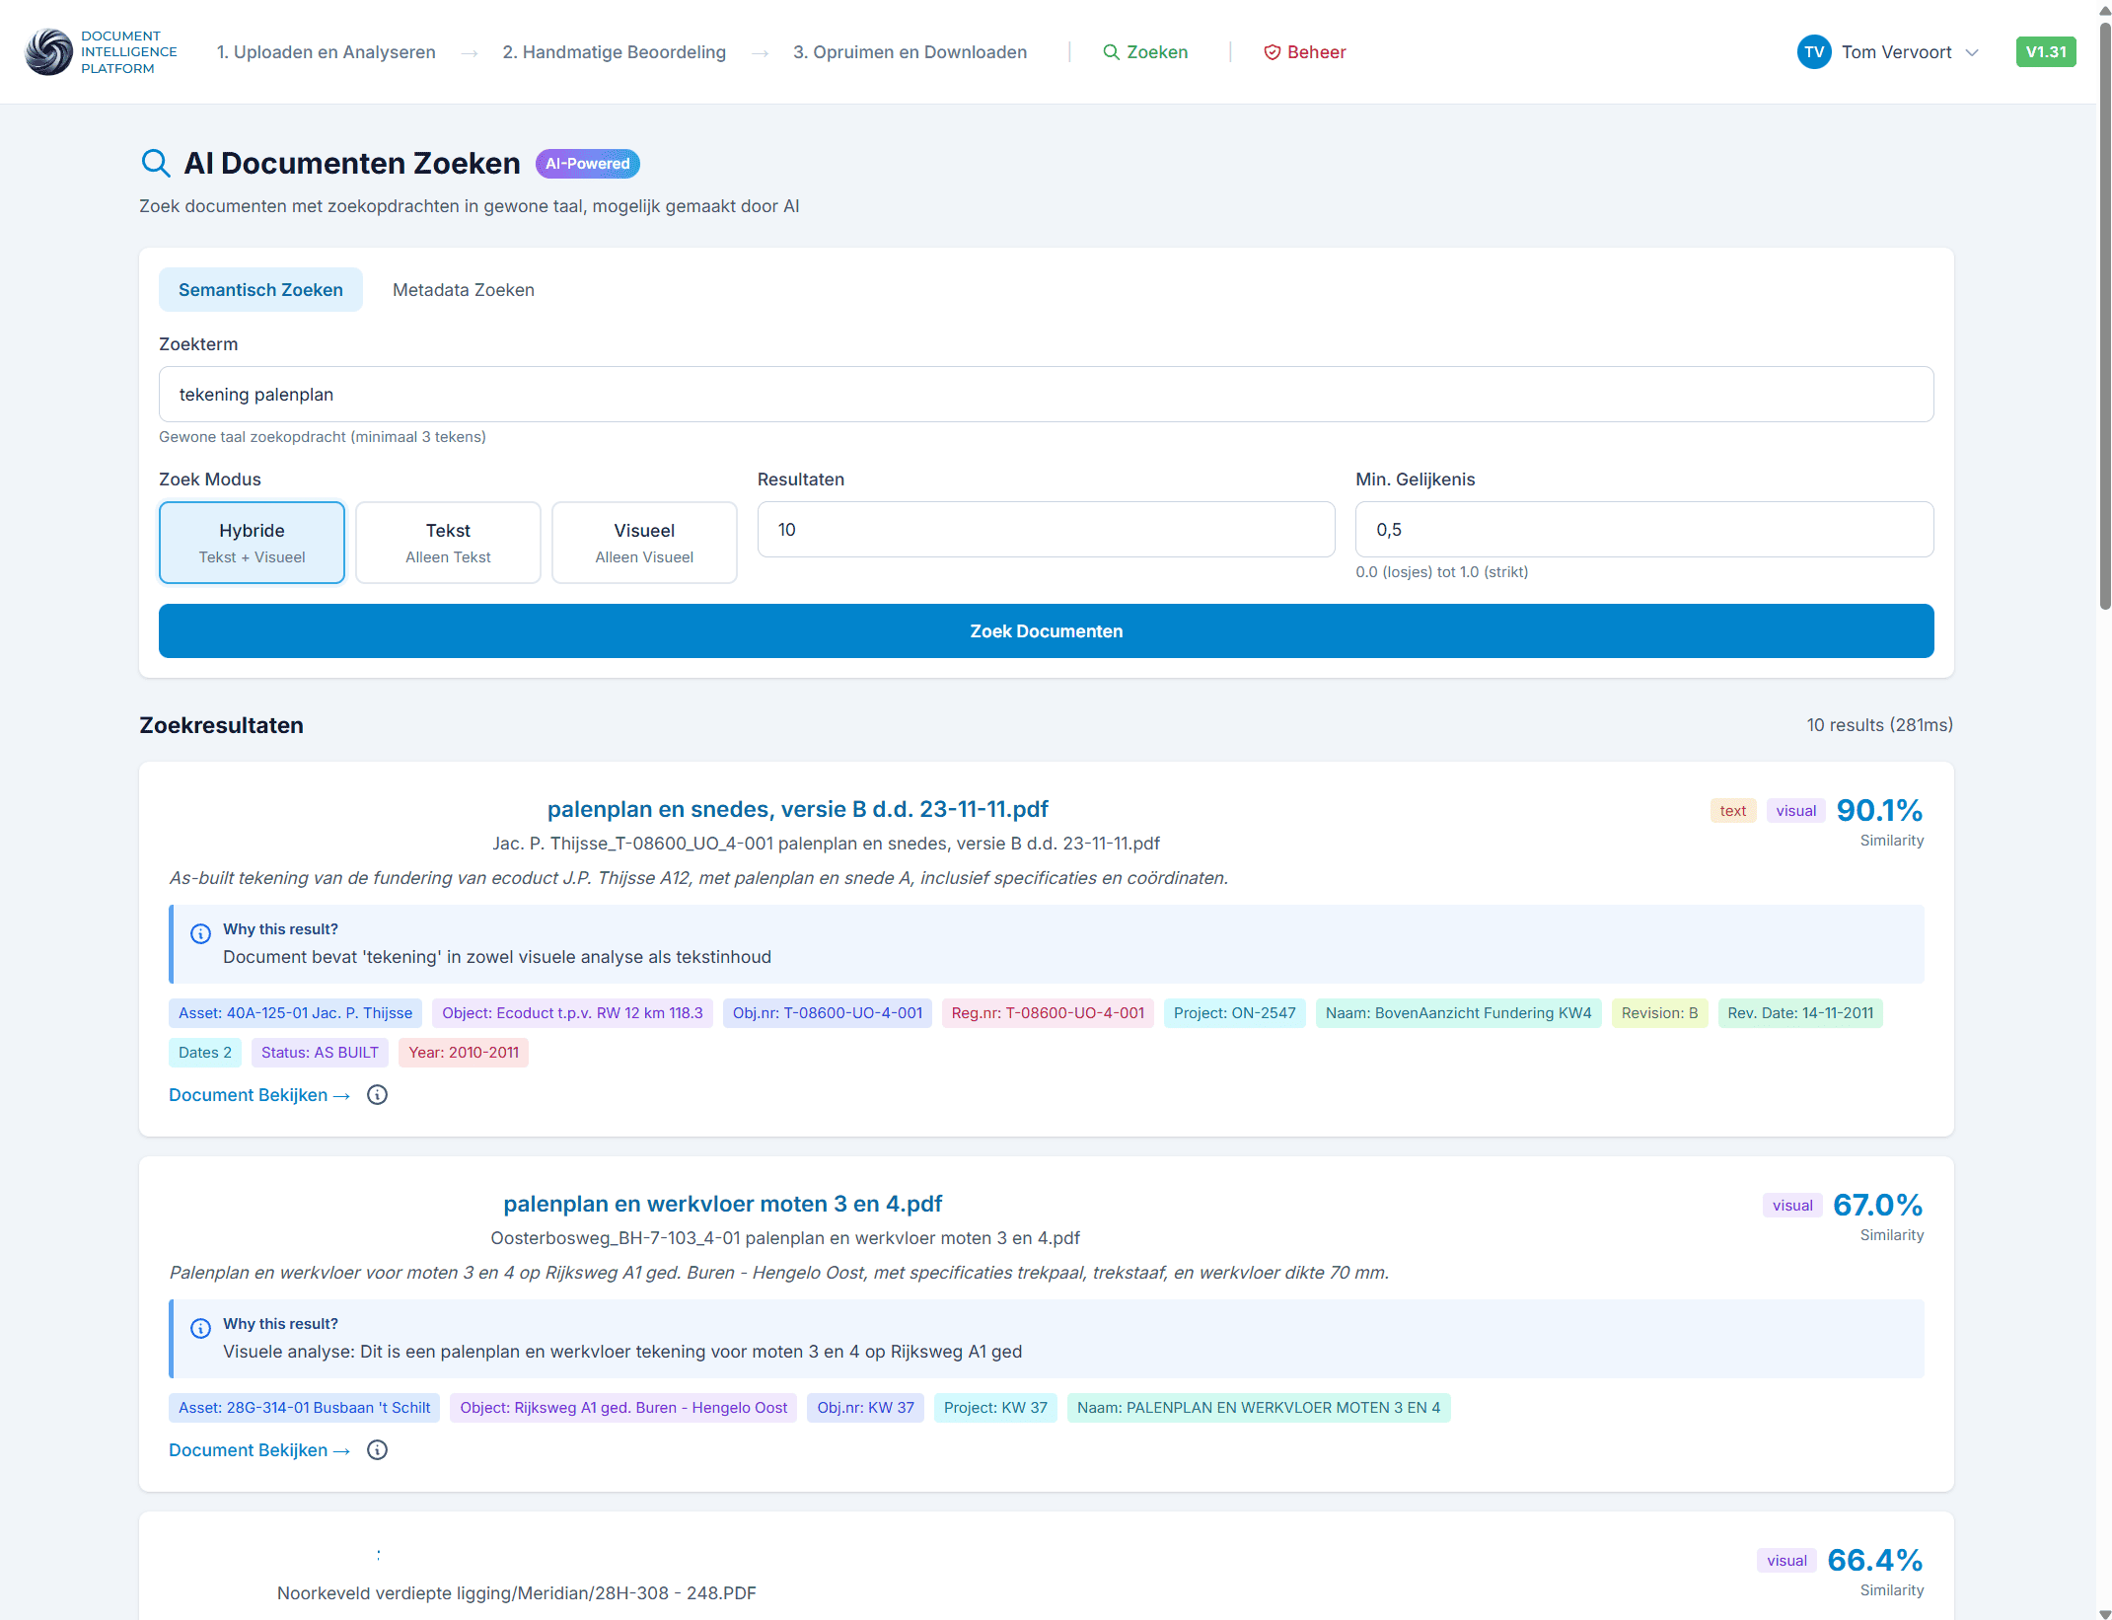Switch to the Metadata Zoeken tab

(463, 289)
